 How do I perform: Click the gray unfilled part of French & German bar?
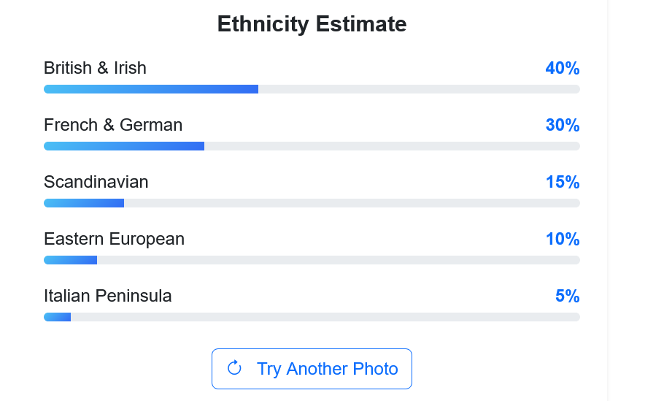point(392,146)
